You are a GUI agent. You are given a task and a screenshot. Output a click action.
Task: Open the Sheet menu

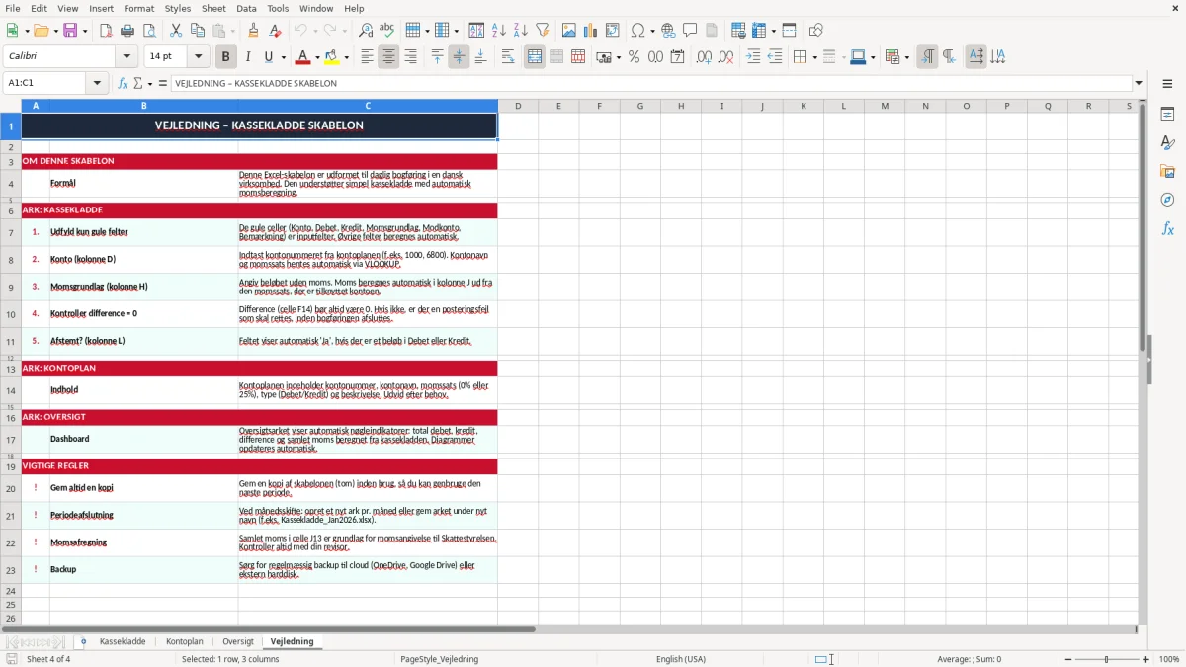pos(213,8)
